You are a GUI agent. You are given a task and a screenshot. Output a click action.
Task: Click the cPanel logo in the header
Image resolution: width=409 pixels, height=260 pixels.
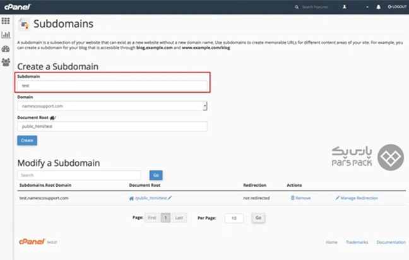pyautogui.click(x=18, y=7)
